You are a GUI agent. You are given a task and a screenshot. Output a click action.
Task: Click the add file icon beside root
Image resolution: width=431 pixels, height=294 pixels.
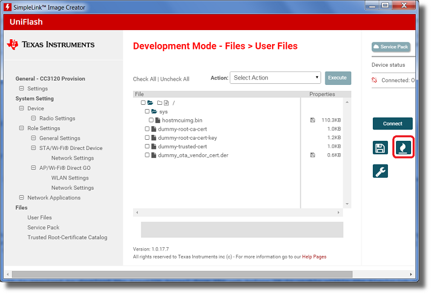[x=166, y=103]
